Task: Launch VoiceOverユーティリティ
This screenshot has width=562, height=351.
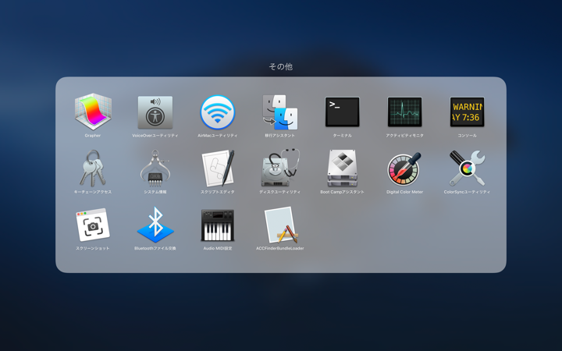Action: point(155,112)
